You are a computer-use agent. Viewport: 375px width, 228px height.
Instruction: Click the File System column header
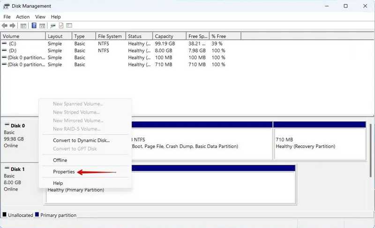coord(110,36)
